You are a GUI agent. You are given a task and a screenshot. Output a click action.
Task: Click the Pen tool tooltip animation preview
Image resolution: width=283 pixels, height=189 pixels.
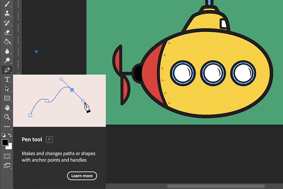(x=59, y=101)
